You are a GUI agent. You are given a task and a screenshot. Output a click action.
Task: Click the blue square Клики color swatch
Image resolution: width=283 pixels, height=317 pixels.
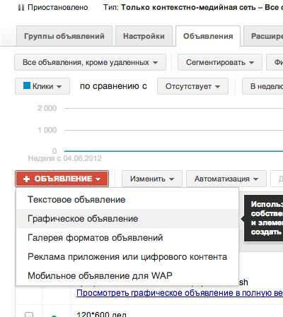[x=27, y=85]
